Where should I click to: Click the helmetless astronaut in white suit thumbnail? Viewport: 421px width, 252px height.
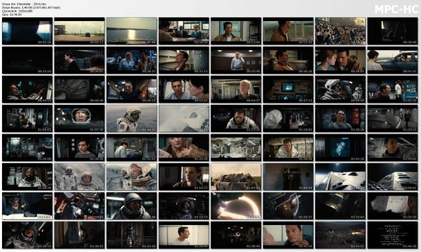235,118
